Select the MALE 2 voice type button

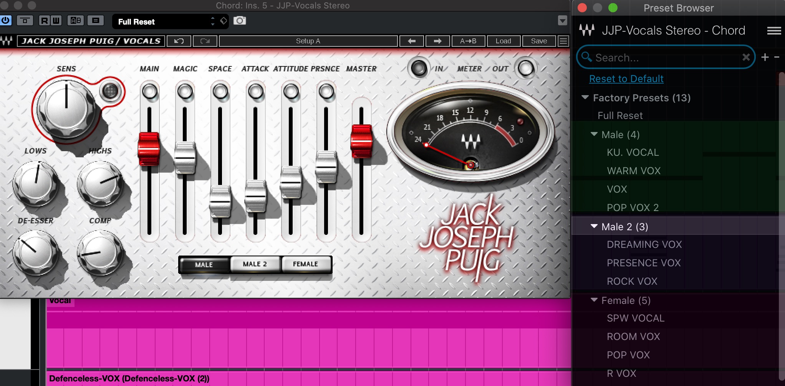[255, 264]
